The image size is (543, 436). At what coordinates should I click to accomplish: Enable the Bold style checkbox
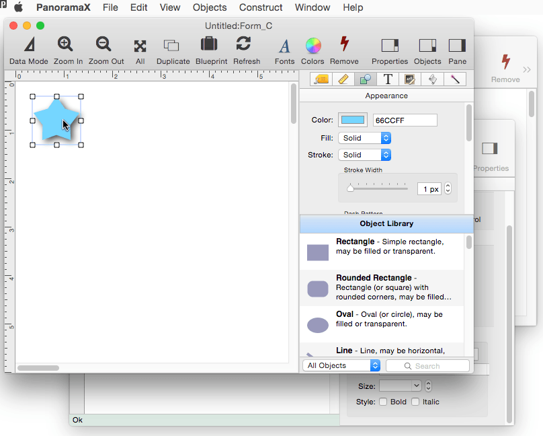pos(383,402)
